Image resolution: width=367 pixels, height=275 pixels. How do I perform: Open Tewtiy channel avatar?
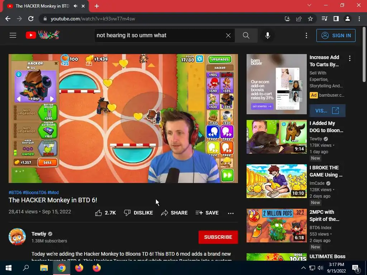coord(17,237)
